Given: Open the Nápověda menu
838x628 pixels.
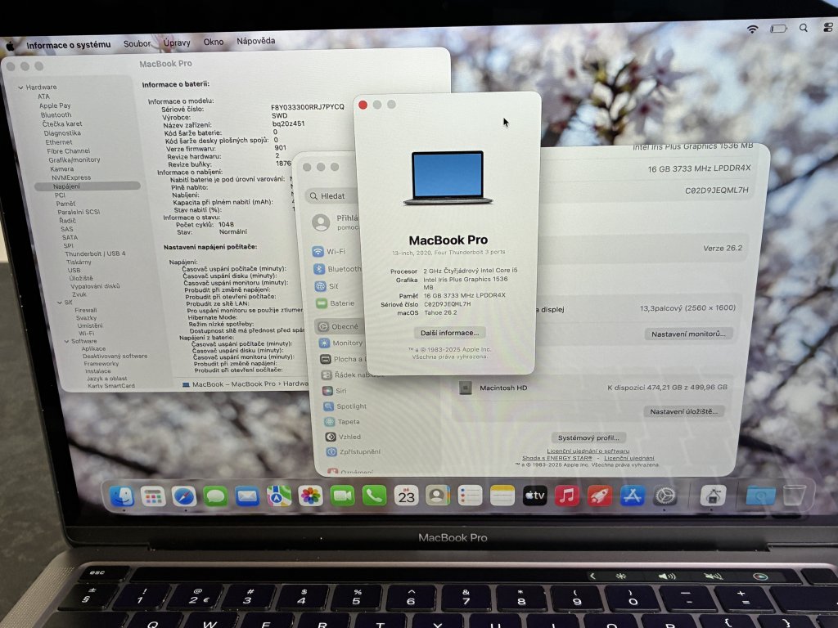Looking at the screenshot, I should 256,41.
